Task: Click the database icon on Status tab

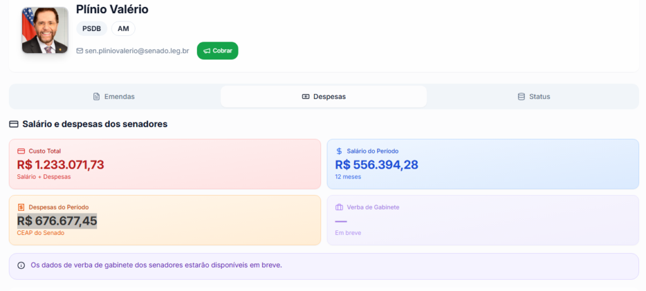Action: (521, 97)
